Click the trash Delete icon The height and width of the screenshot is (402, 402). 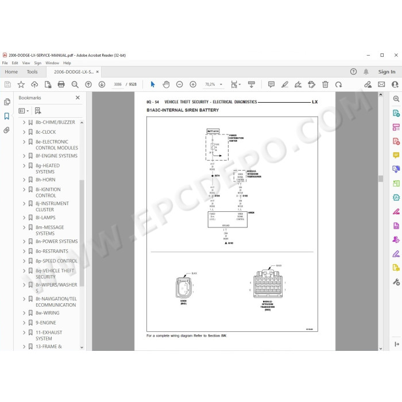point(325,84)
